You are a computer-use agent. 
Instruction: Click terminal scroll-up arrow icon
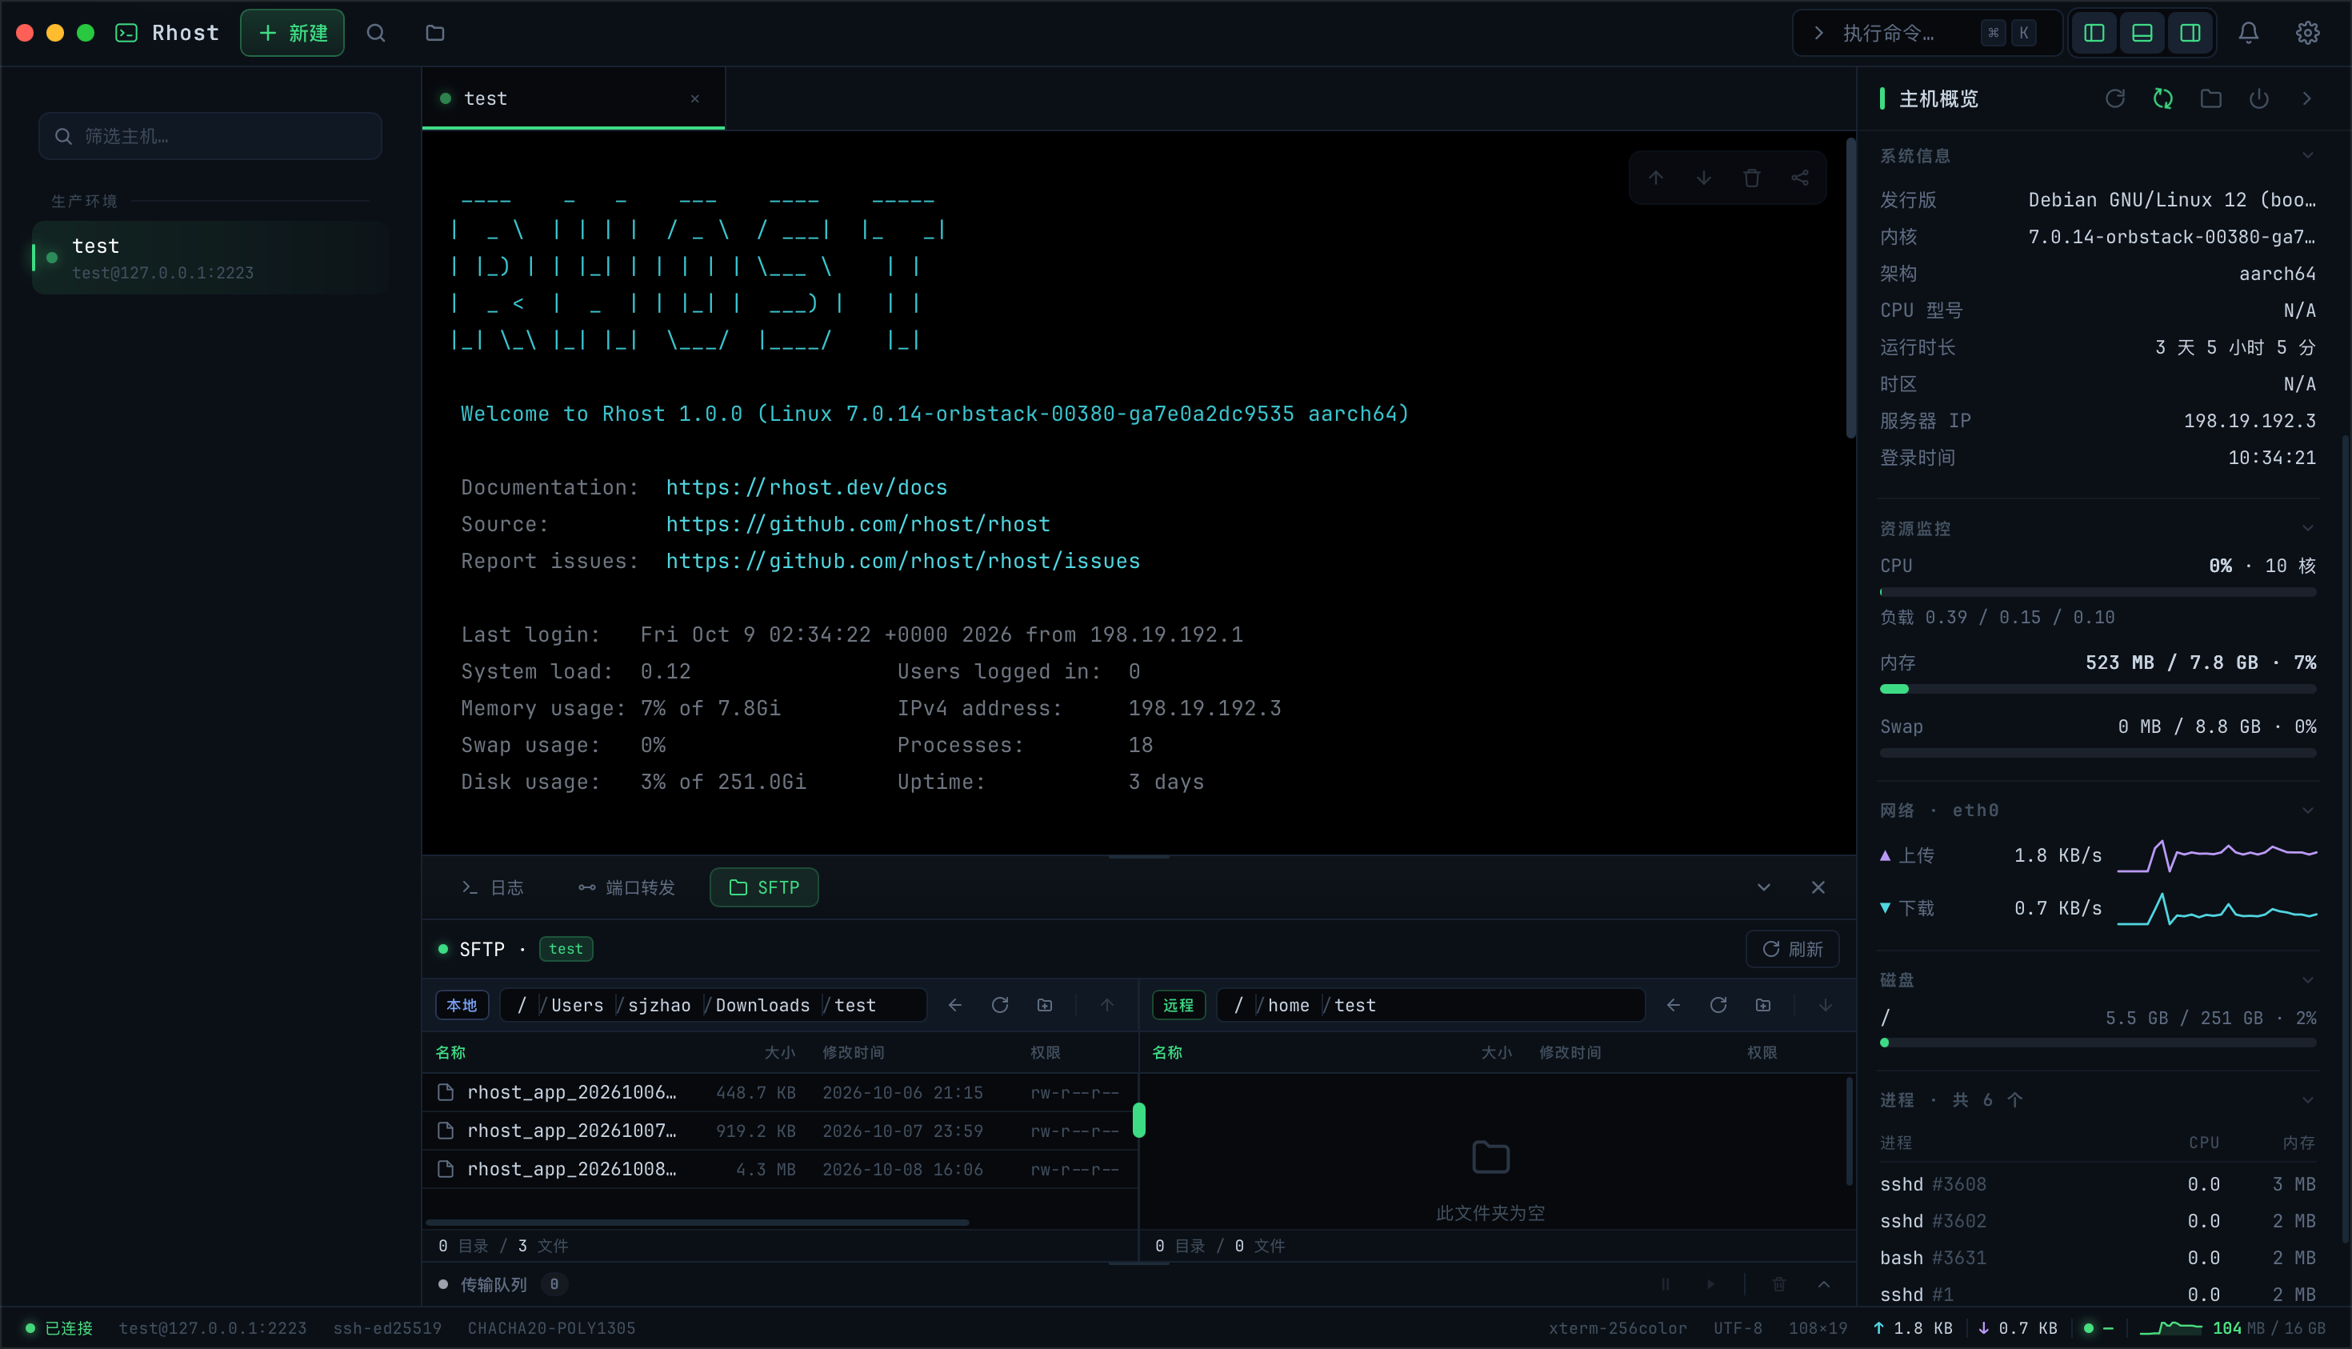1655,177
